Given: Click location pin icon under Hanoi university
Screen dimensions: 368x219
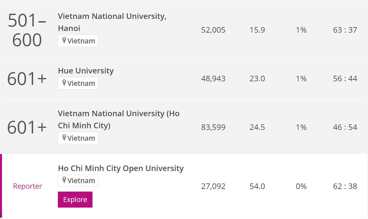Looking at the screenshot, I should [x=64, y=40].
